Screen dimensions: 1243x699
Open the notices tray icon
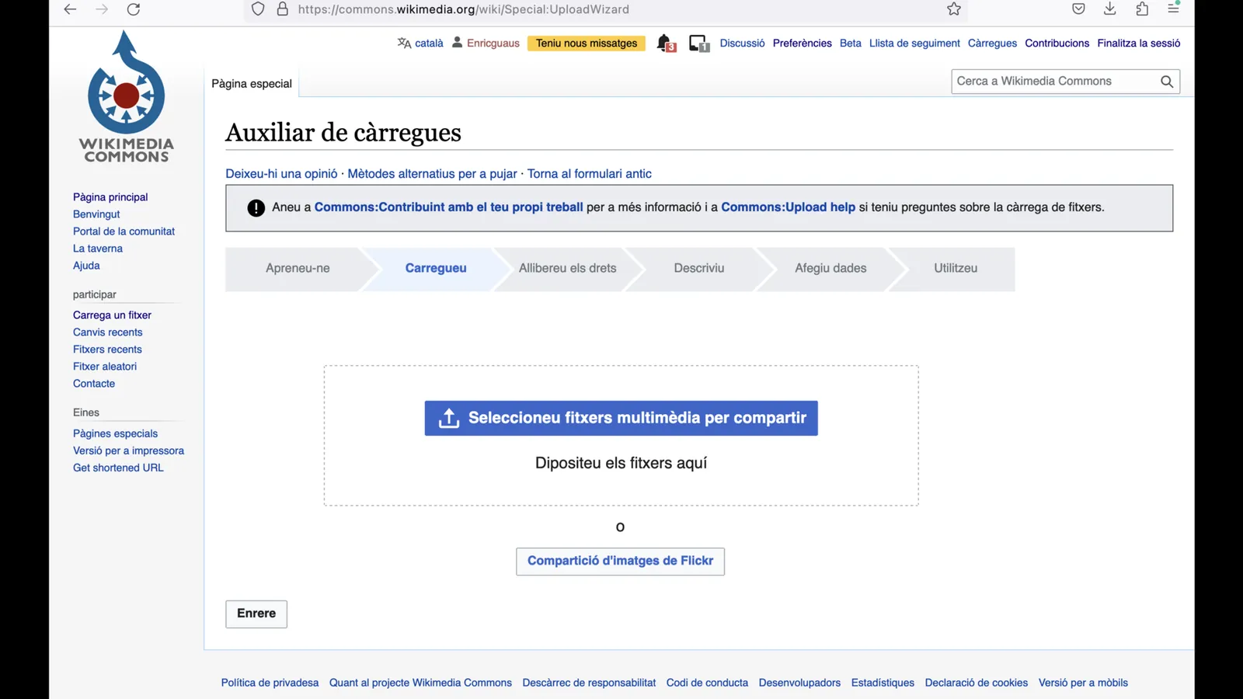point(699,43)
